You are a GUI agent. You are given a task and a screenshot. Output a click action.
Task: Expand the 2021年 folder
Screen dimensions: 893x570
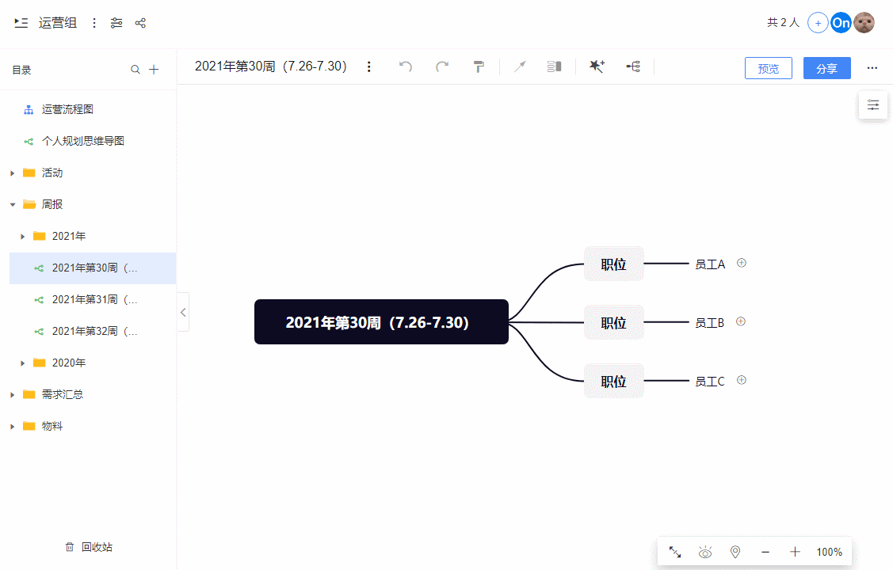pyautogui.click(x=23, y=236)
